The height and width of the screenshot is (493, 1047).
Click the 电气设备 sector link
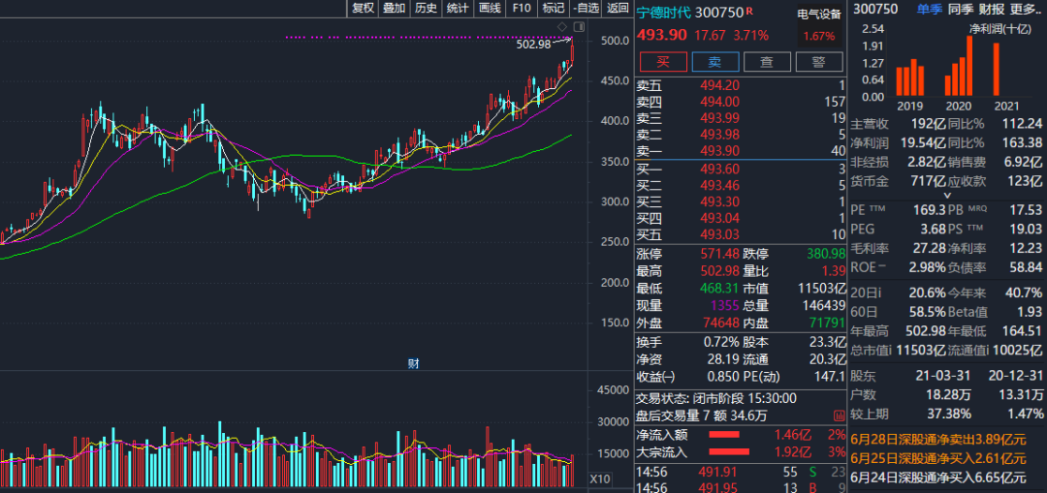819,15
